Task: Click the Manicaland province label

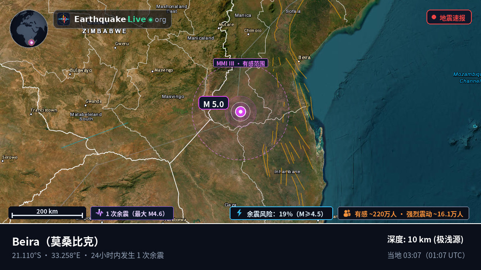Action: coord(201,38)
